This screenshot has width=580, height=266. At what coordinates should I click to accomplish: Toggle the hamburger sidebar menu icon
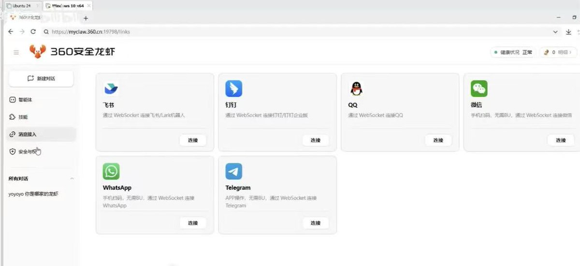click(16, 52)
